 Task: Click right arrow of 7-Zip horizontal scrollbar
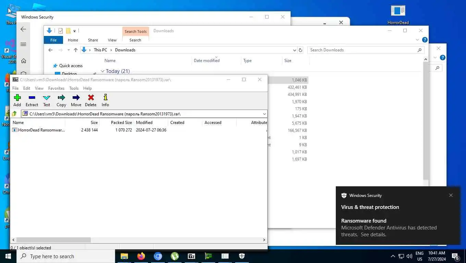click(x=264, y=240)
